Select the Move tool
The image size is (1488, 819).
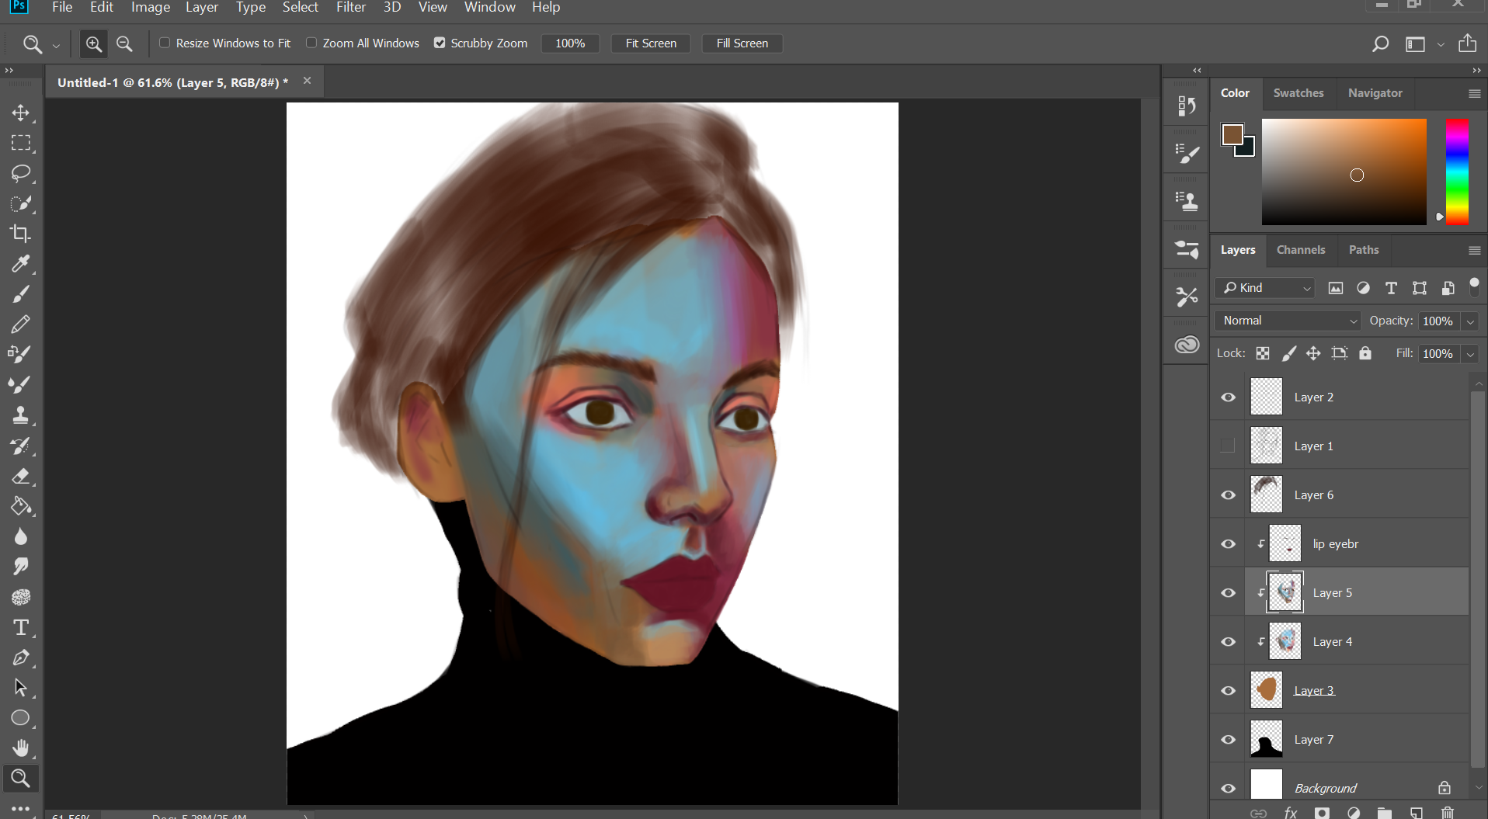(21, 113)
